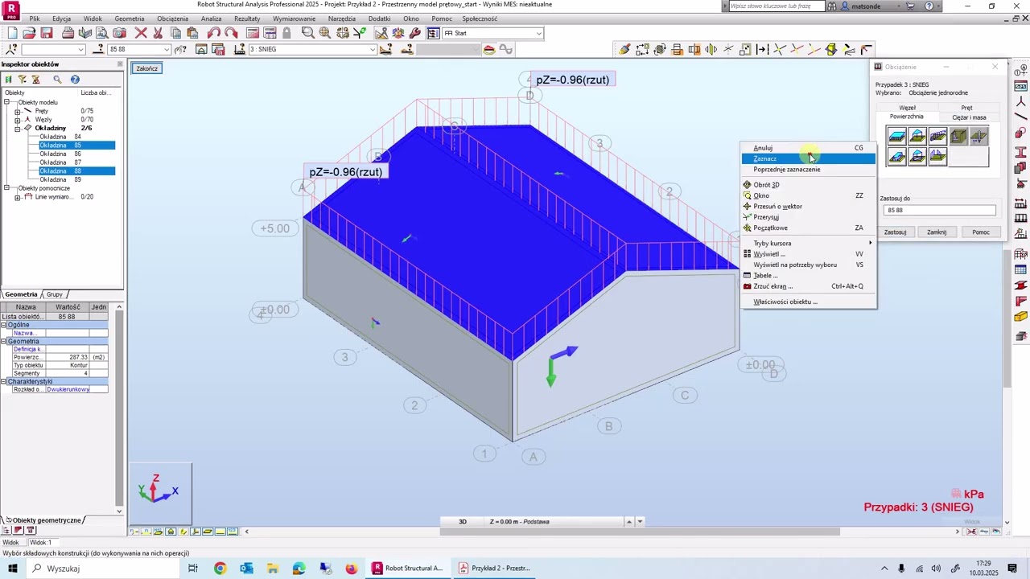Switch to the Węzeł tab in Obciążenie
Viewport: 1030px width, 579px height.
tap(907, 108)
